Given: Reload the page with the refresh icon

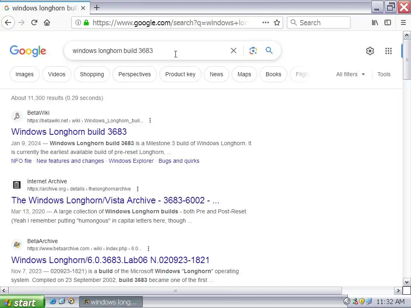Looking at the screenshot, I should 34,22.
